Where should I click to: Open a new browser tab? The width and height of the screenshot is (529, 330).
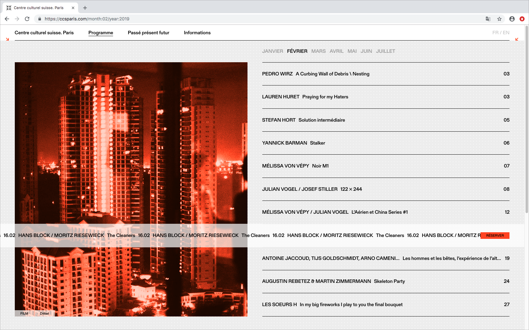(x=85, y=8)
